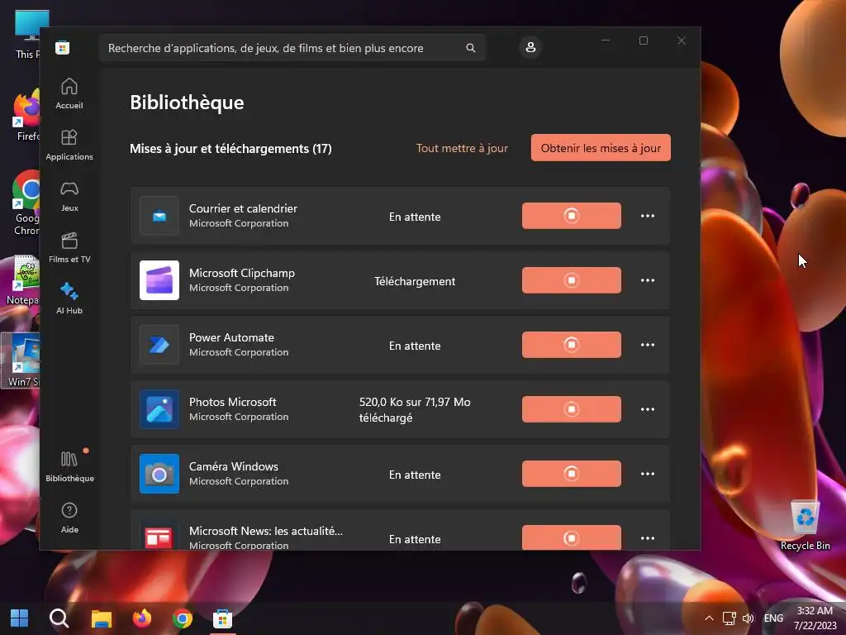Open the user account profile icon

[530, 47]
